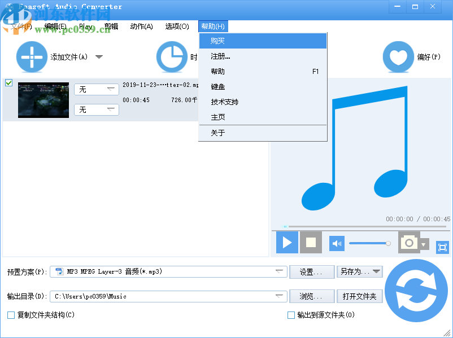Click the clock trim duration icon

(172, 56)
